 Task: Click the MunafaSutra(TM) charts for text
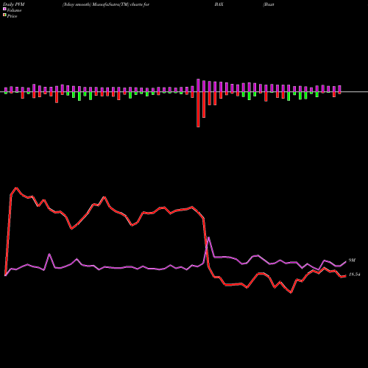121,4
